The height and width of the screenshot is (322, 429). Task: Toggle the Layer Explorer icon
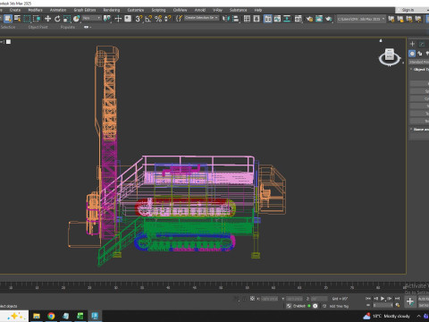(257, 19)
